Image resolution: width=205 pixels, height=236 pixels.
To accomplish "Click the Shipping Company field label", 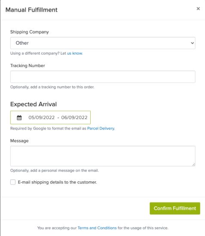I will [30, 32].
